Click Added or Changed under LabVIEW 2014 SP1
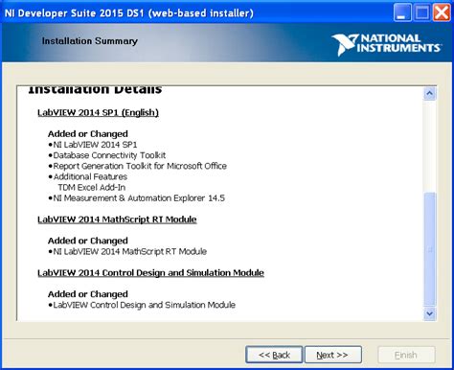454x370 pixels. pos(88,133)
